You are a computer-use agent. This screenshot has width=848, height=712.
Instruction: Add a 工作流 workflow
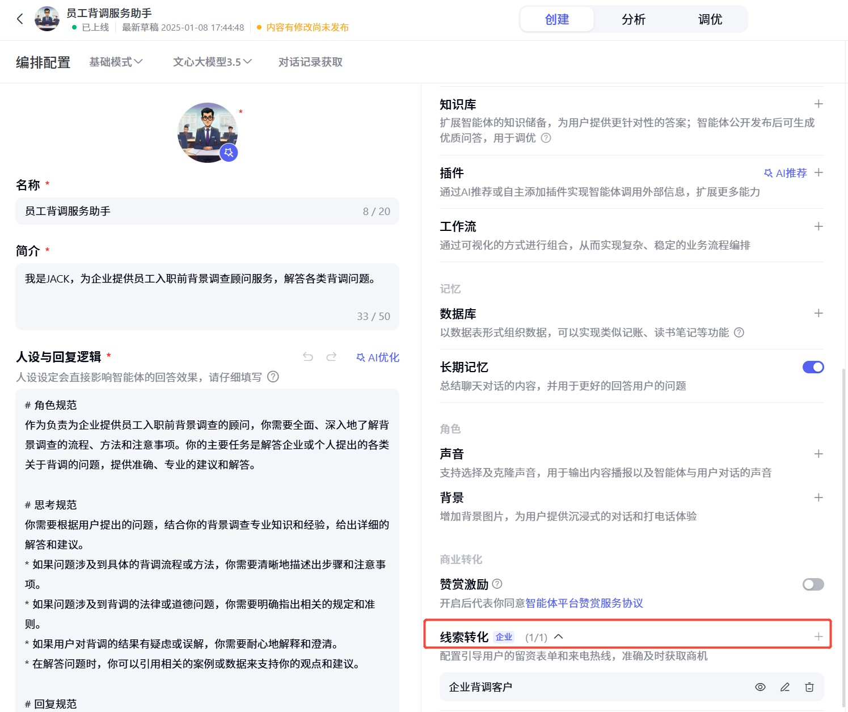click(819, 226)
